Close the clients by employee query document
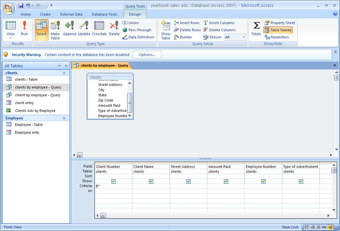 coord(334,65)
